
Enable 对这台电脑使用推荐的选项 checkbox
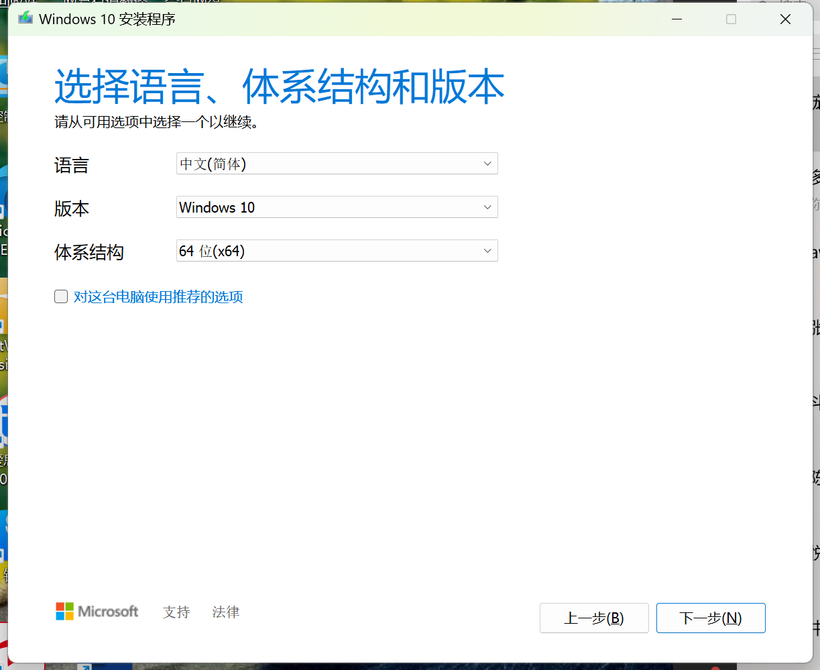coord(61,296)
